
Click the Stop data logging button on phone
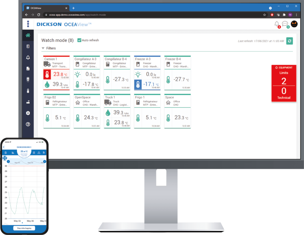click(24, 228)
